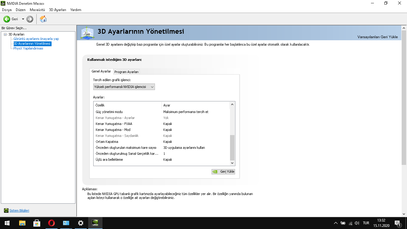Image resolution: width=407 pixels, height=229 pixels.
Task: Click the settings list scroll-down arrow
Action: pyautogui.click(x=232, y=163)
